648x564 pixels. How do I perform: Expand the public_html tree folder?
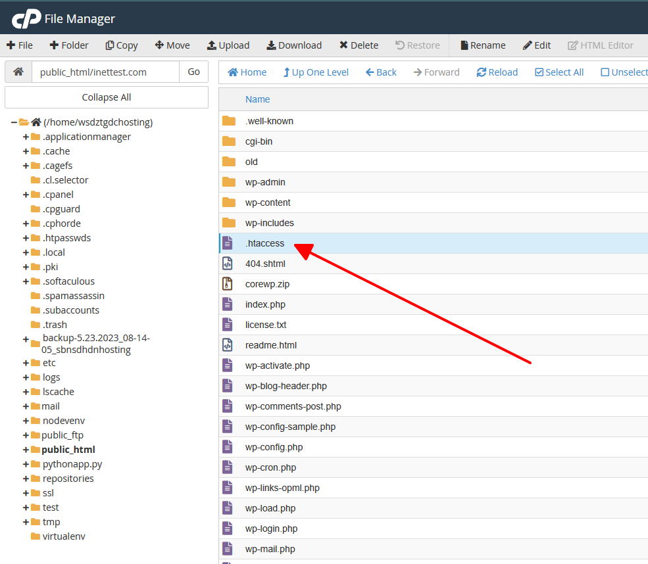coord(26,450)
